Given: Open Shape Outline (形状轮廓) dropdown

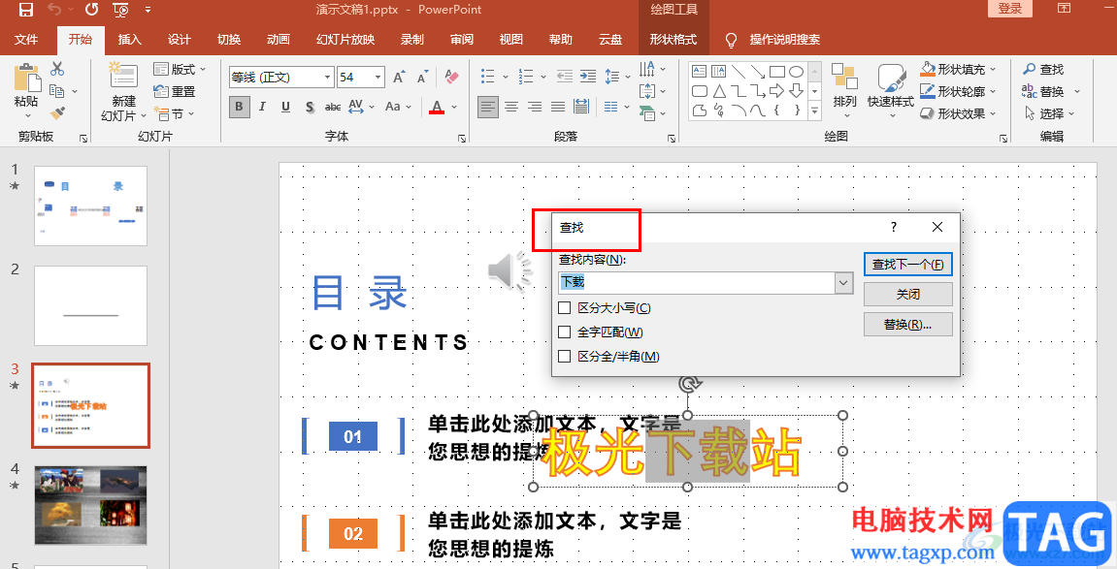Looking at the screenshot, I should [x=958, y=91].
